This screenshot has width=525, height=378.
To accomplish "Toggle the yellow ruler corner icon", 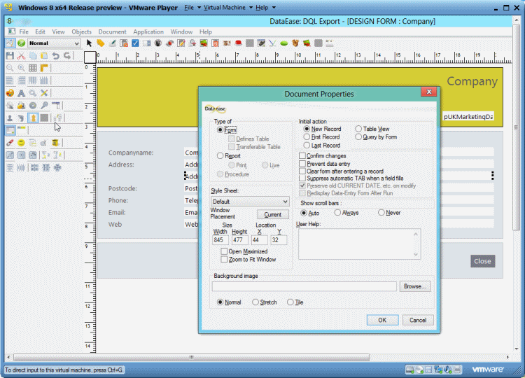I will (44, 68).
